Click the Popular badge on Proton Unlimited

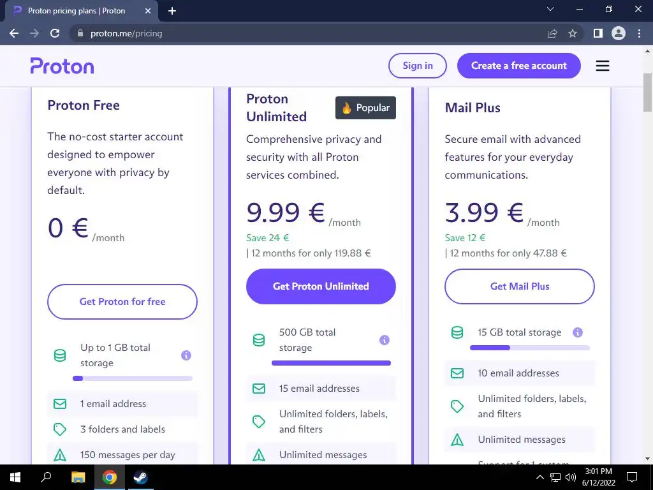[x=365, y=108]
